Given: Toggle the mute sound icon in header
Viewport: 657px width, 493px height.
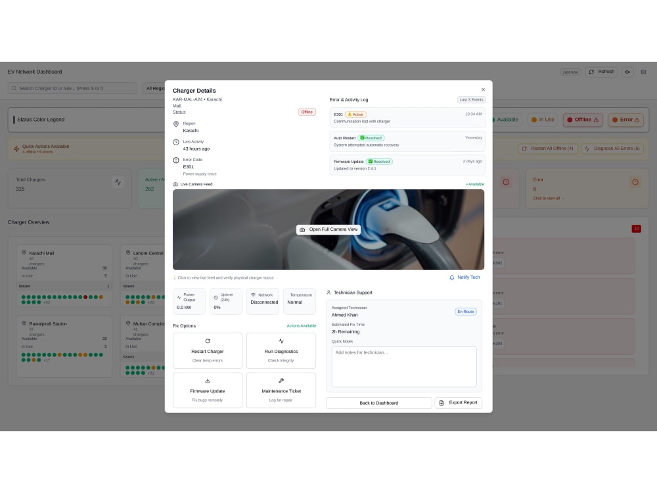Looking at the screenshot, I should [x=627, y=72].
